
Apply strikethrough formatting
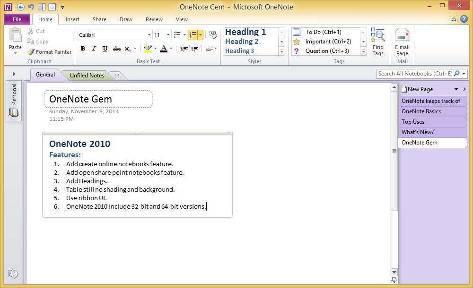116,49
